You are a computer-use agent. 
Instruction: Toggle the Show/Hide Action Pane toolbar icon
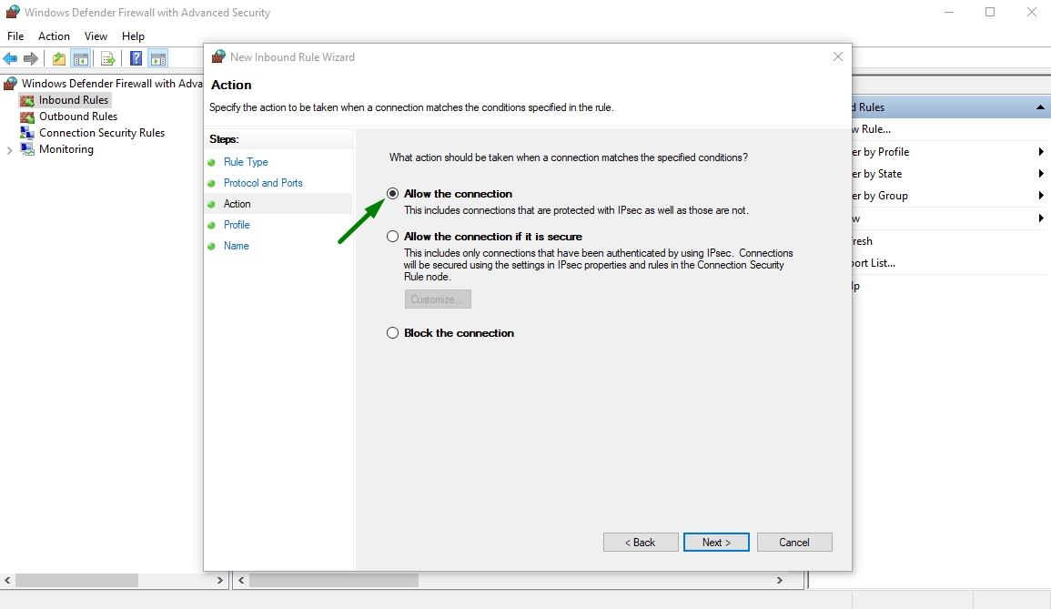tap(158, 59)
